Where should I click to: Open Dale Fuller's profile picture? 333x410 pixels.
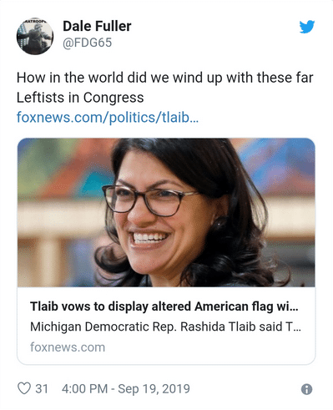coord(35,37)
